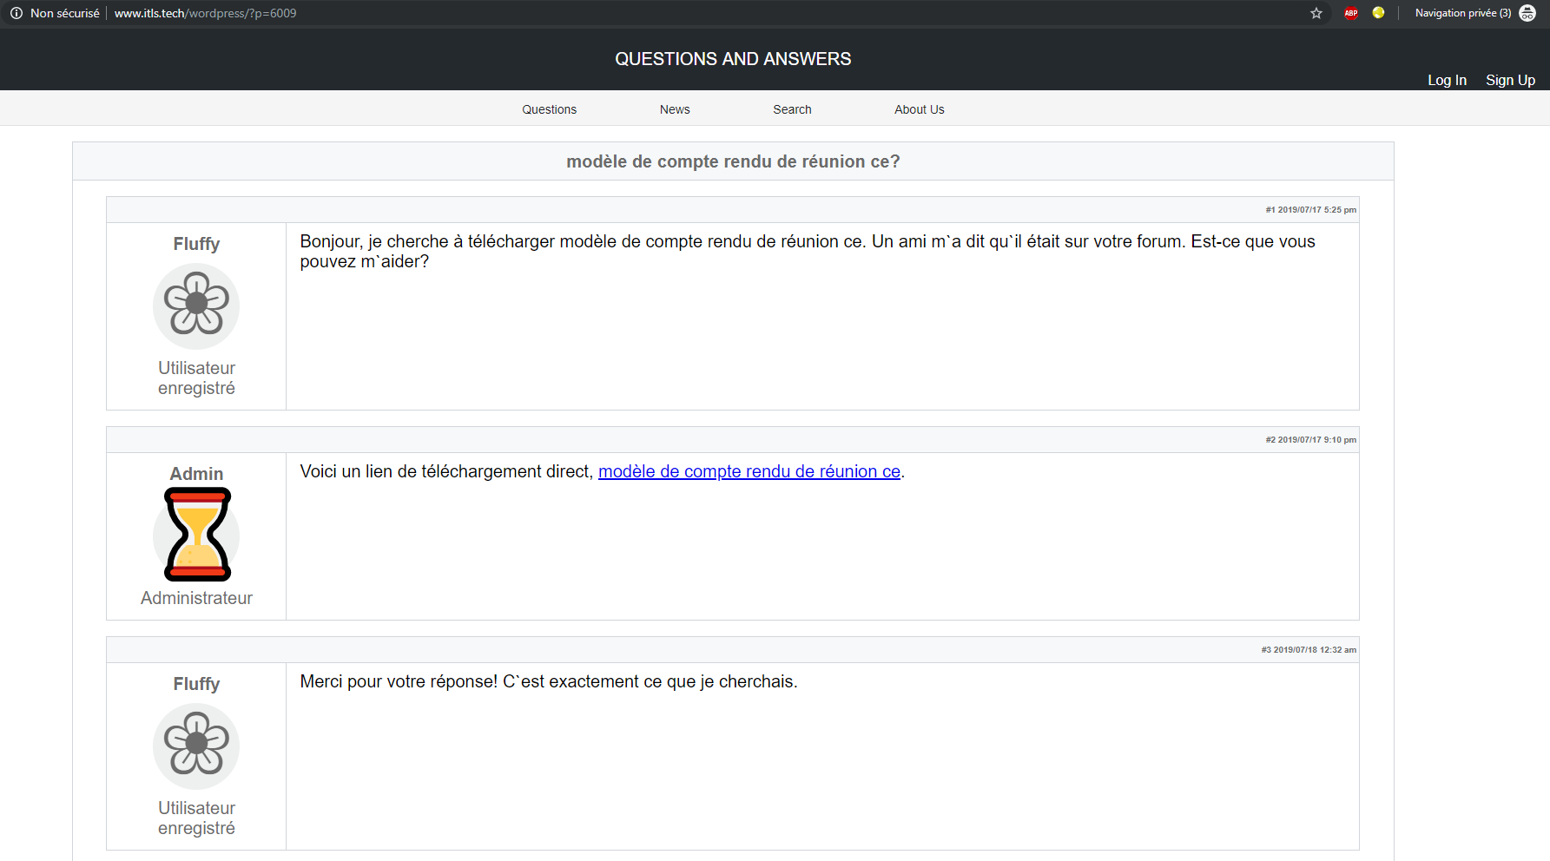Click the yellow round extension icon
The image size is (1550, 861).
[x=1378, y=12]
